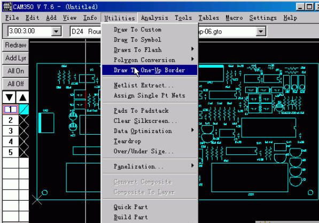
Task: Open the Help menu
Action: [290, 18]
